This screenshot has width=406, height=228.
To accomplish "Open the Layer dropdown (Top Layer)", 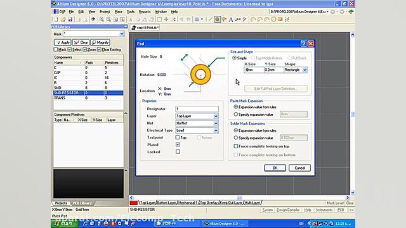I will pyautogui.click(x=216, y=117).
